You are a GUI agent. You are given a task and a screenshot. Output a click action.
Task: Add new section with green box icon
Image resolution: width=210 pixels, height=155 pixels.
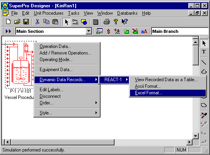(x=126, y=31)
